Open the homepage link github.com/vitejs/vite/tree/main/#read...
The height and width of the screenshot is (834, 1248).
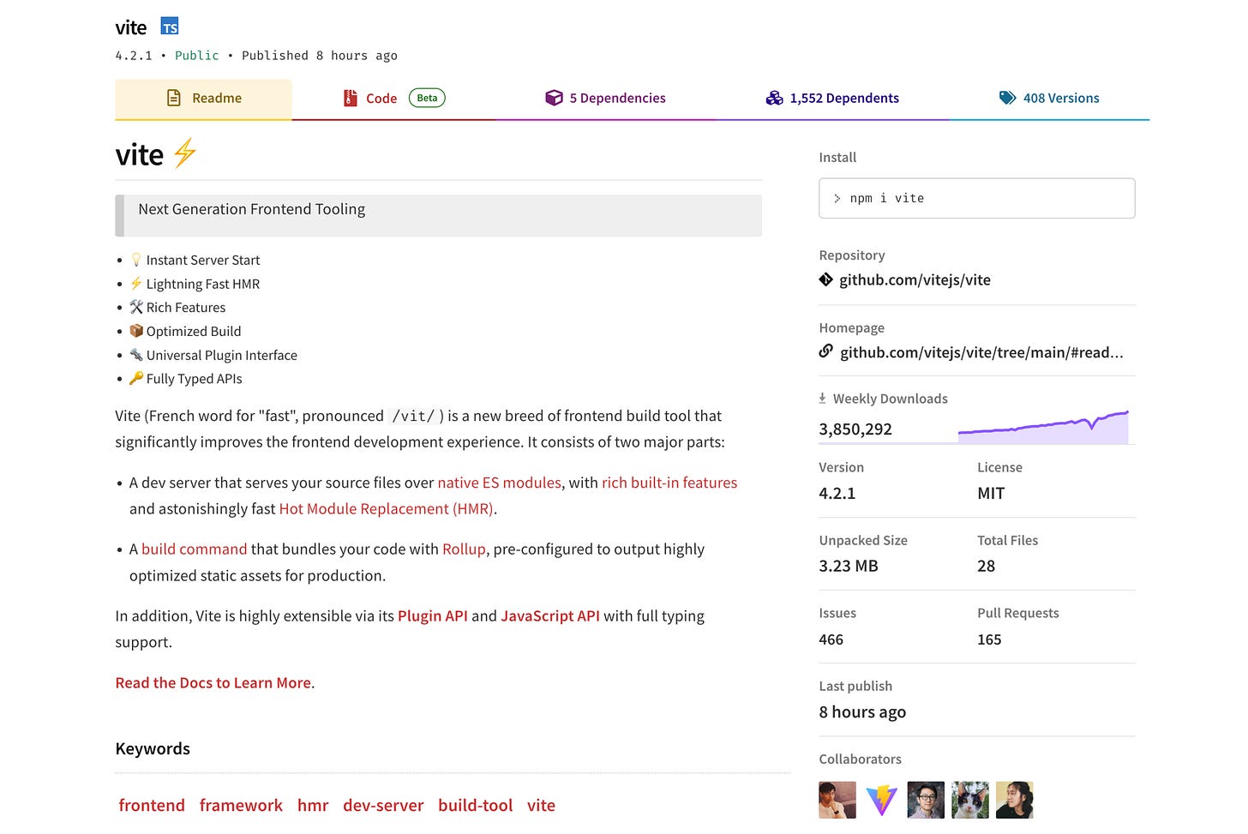[981, 352]
